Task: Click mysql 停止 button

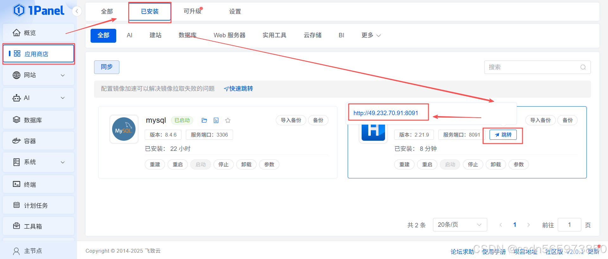Action: coord(224,164)
